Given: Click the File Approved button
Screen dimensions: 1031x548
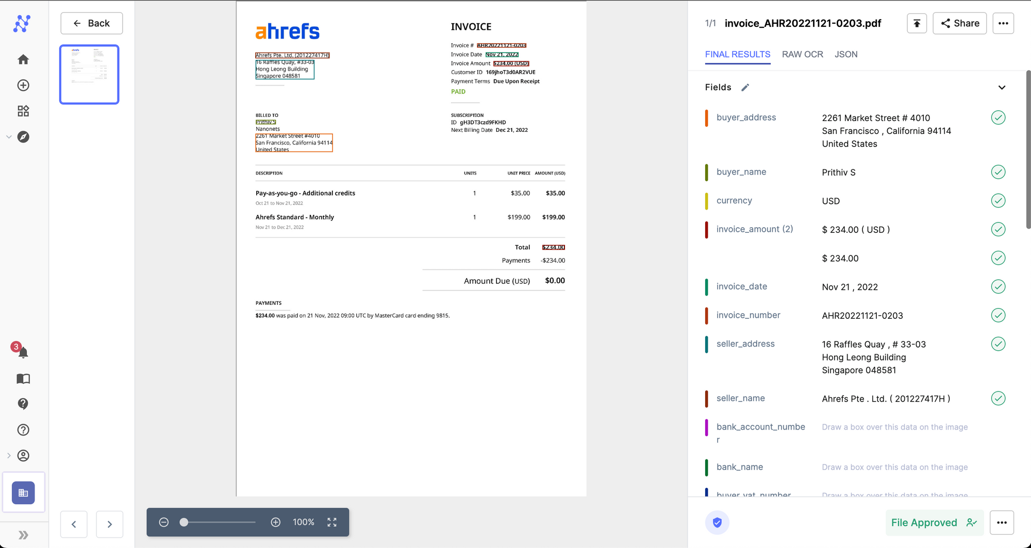Looking at the screenshot, I should pos(935,522).
